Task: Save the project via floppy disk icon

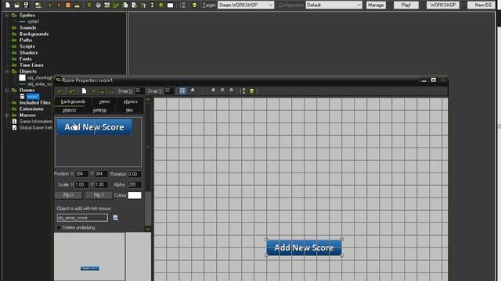Action: (26, 5)
